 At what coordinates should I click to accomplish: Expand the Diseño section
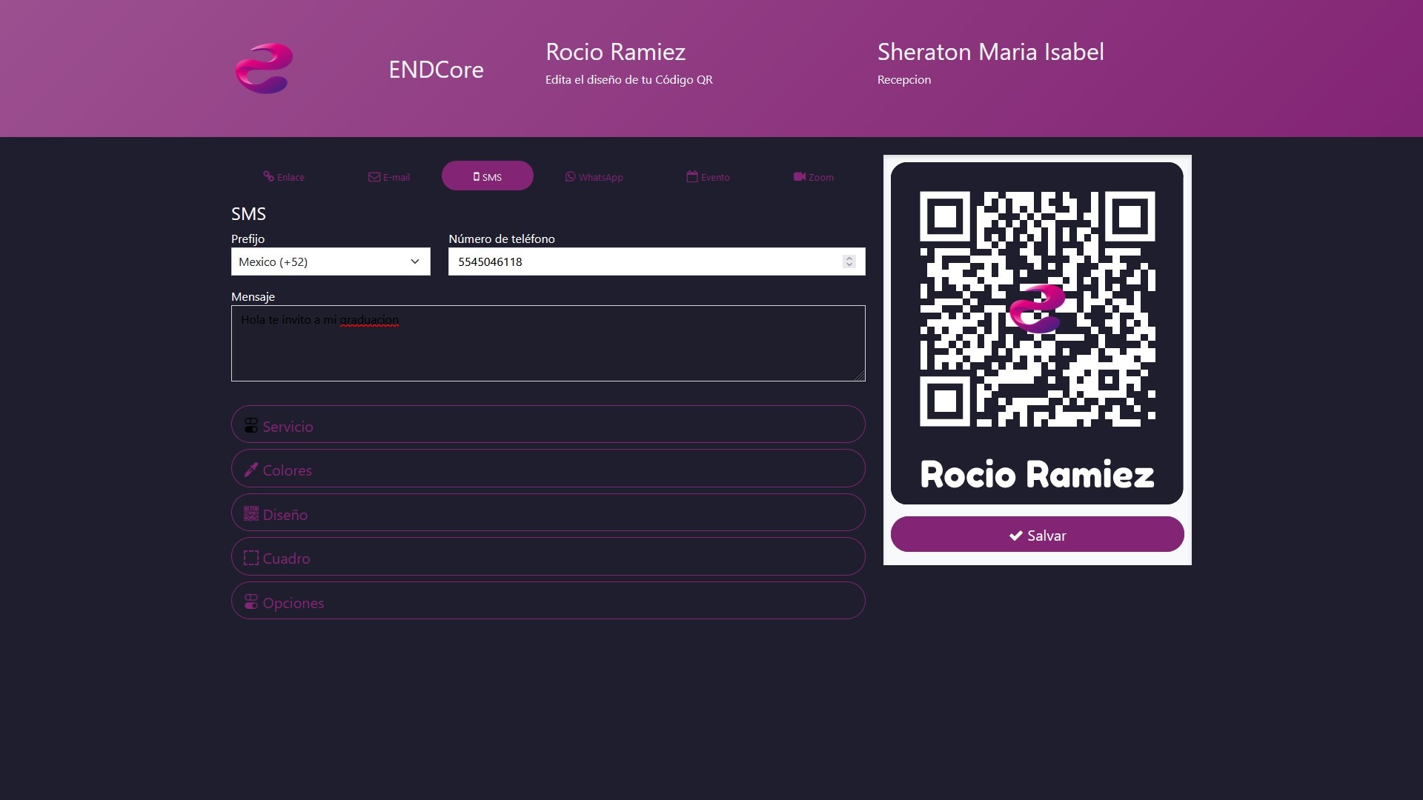[x=548, y=513]
